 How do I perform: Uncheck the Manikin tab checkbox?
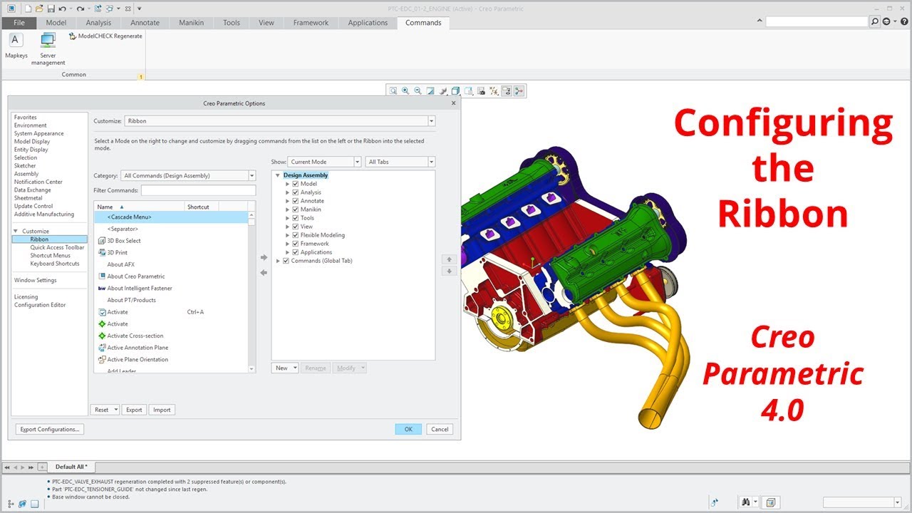pyautogui.click(x=296, y=209)
